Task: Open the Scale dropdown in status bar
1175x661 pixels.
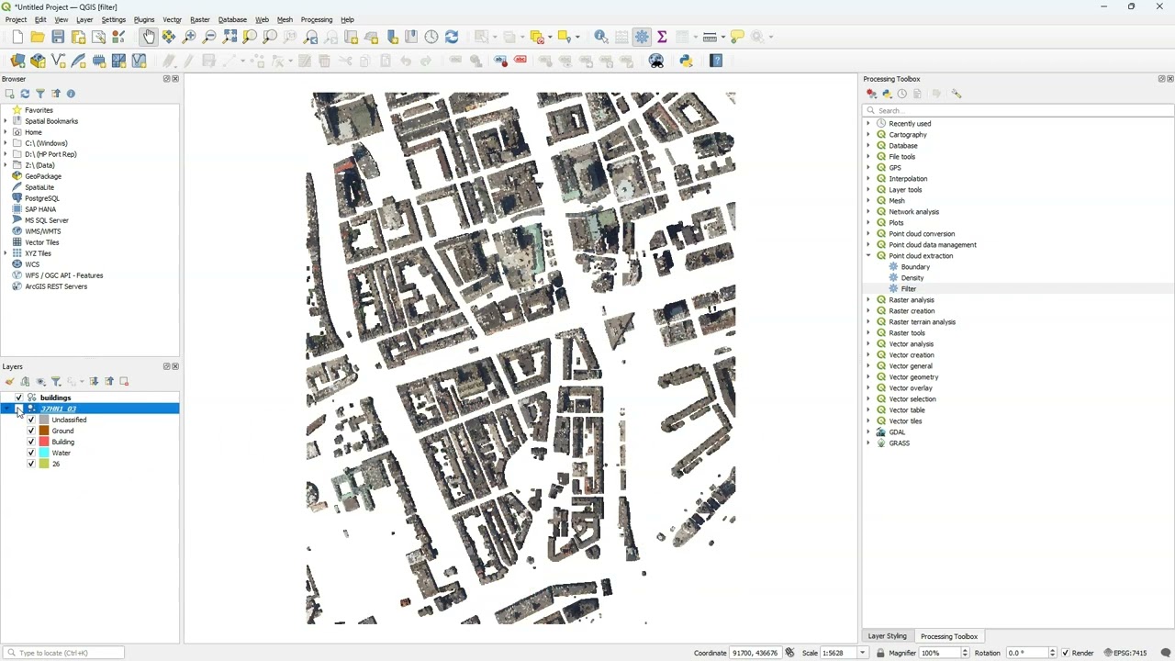Action: pyautogui.click(x=862, y=653)
